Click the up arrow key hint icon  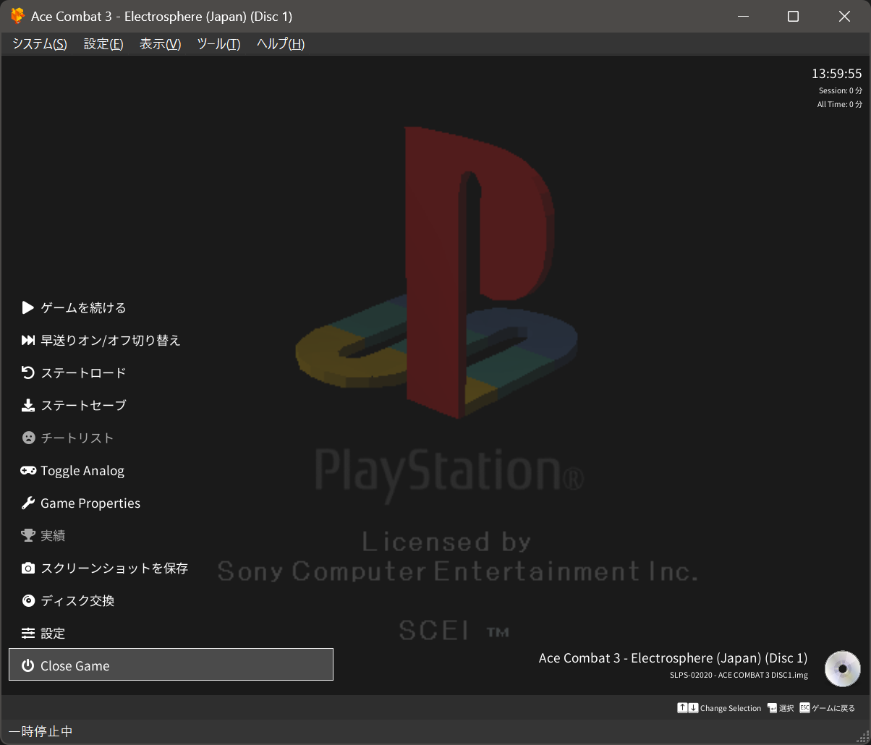(x=682, y=708)
